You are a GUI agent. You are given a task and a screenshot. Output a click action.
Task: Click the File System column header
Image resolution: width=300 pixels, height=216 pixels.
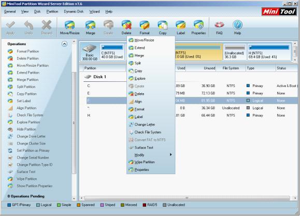[x=231, y=68]
